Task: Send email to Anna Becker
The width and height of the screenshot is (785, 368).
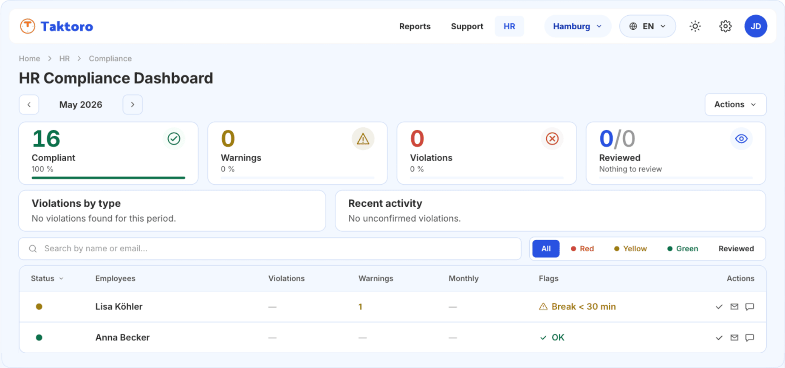Action: [x=734, y=338]
